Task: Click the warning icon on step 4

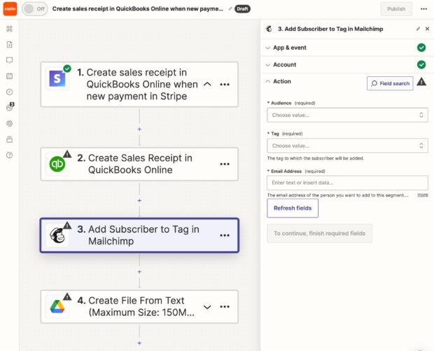Action: 67,296
